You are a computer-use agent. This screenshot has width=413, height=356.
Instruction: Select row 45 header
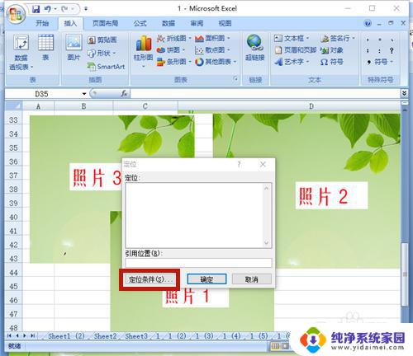pyautogui.click(x=13, y=286)
